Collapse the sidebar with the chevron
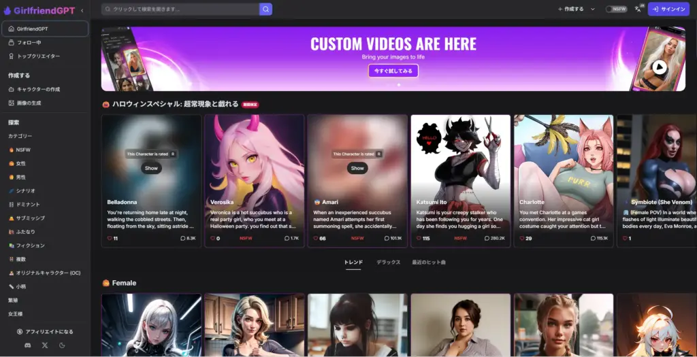This screenshot has height=357, width=697. (82, 10)
